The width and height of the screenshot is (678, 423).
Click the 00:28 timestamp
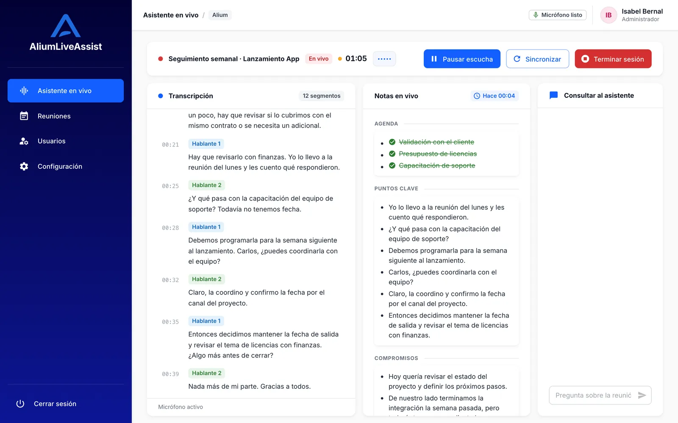tap(170, 228)
